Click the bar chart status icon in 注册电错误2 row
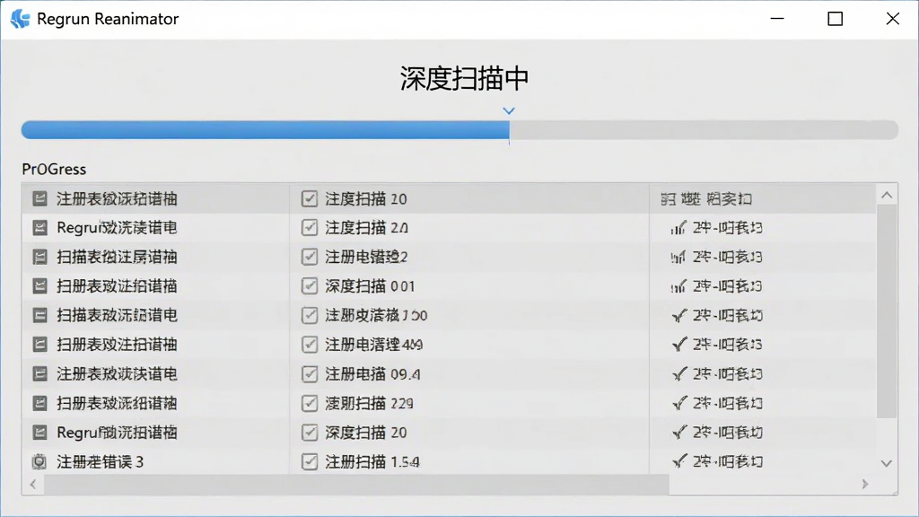Image resolution: width=919 pixels, height=517 pixels. [x=678, y=257]
